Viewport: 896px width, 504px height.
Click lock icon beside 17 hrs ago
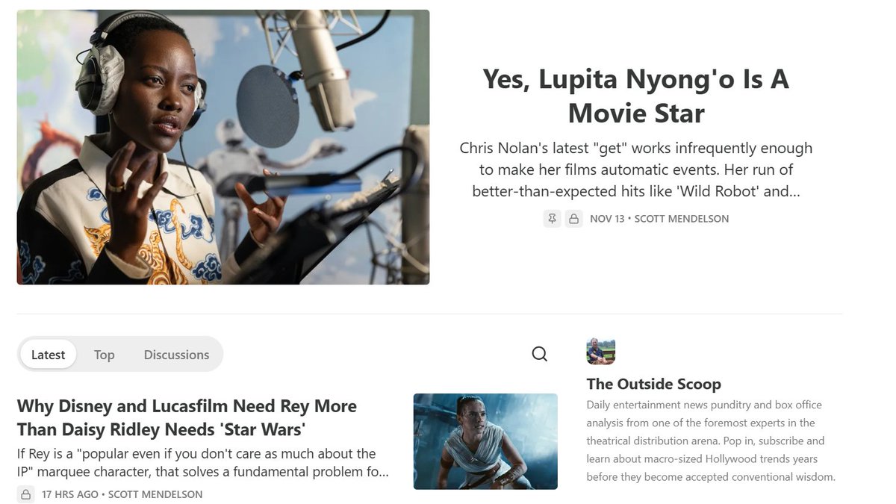pos(25,494)
